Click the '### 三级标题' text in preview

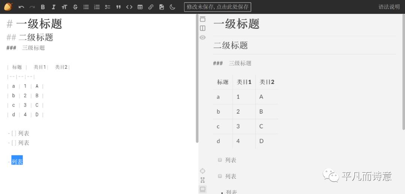[x=232, y=63]
